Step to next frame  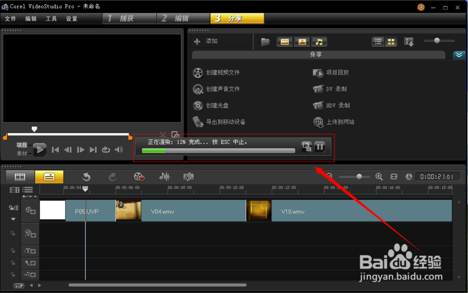80,150
